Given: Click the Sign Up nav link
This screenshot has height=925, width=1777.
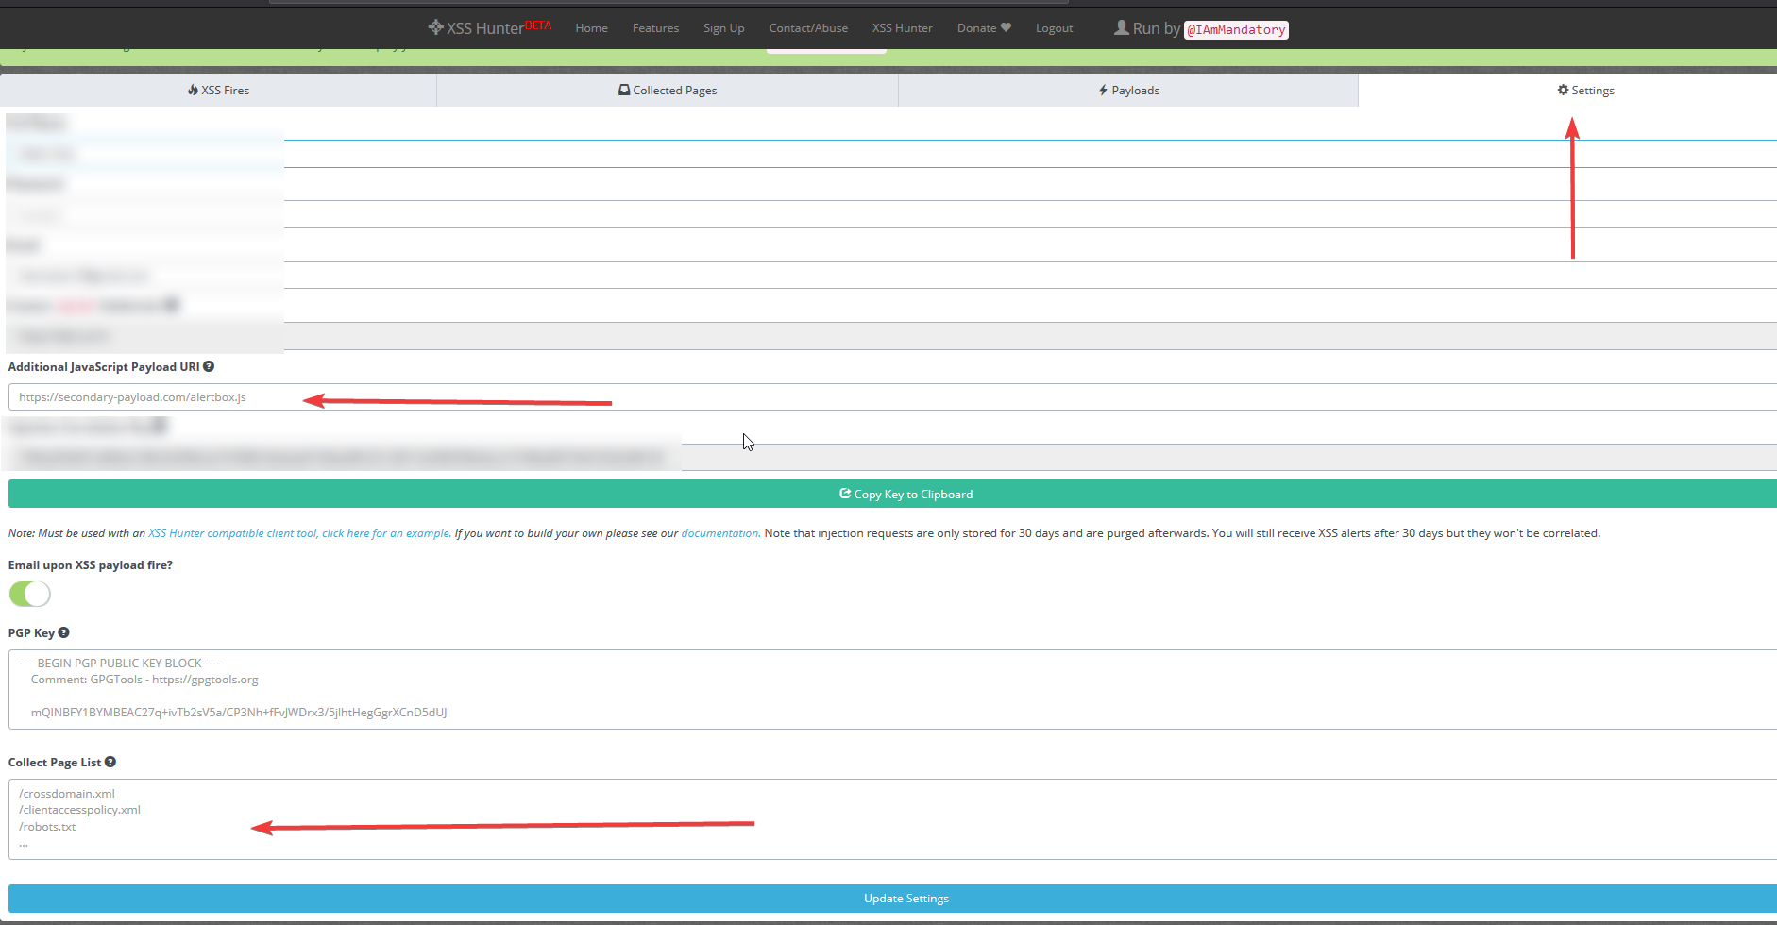Looking at the screenshot, I should coord(723,28).
